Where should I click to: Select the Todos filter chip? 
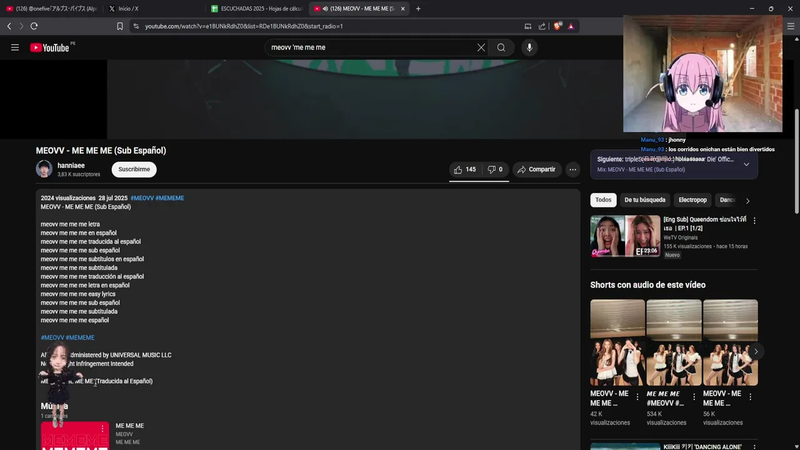click(603, 200)
